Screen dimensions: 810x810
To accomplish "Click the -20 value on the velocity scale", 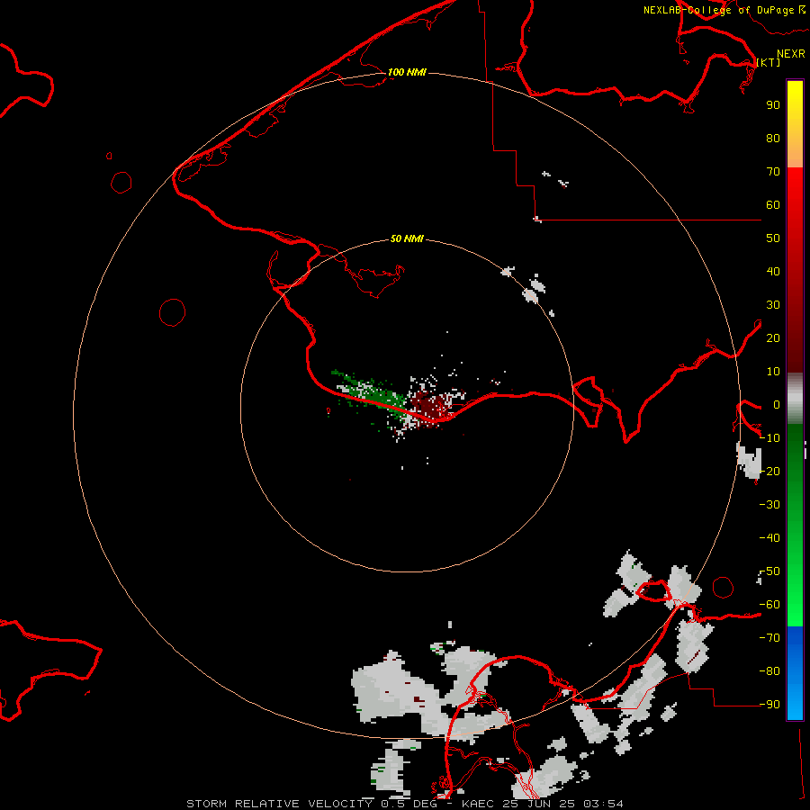I will [769, 471].
